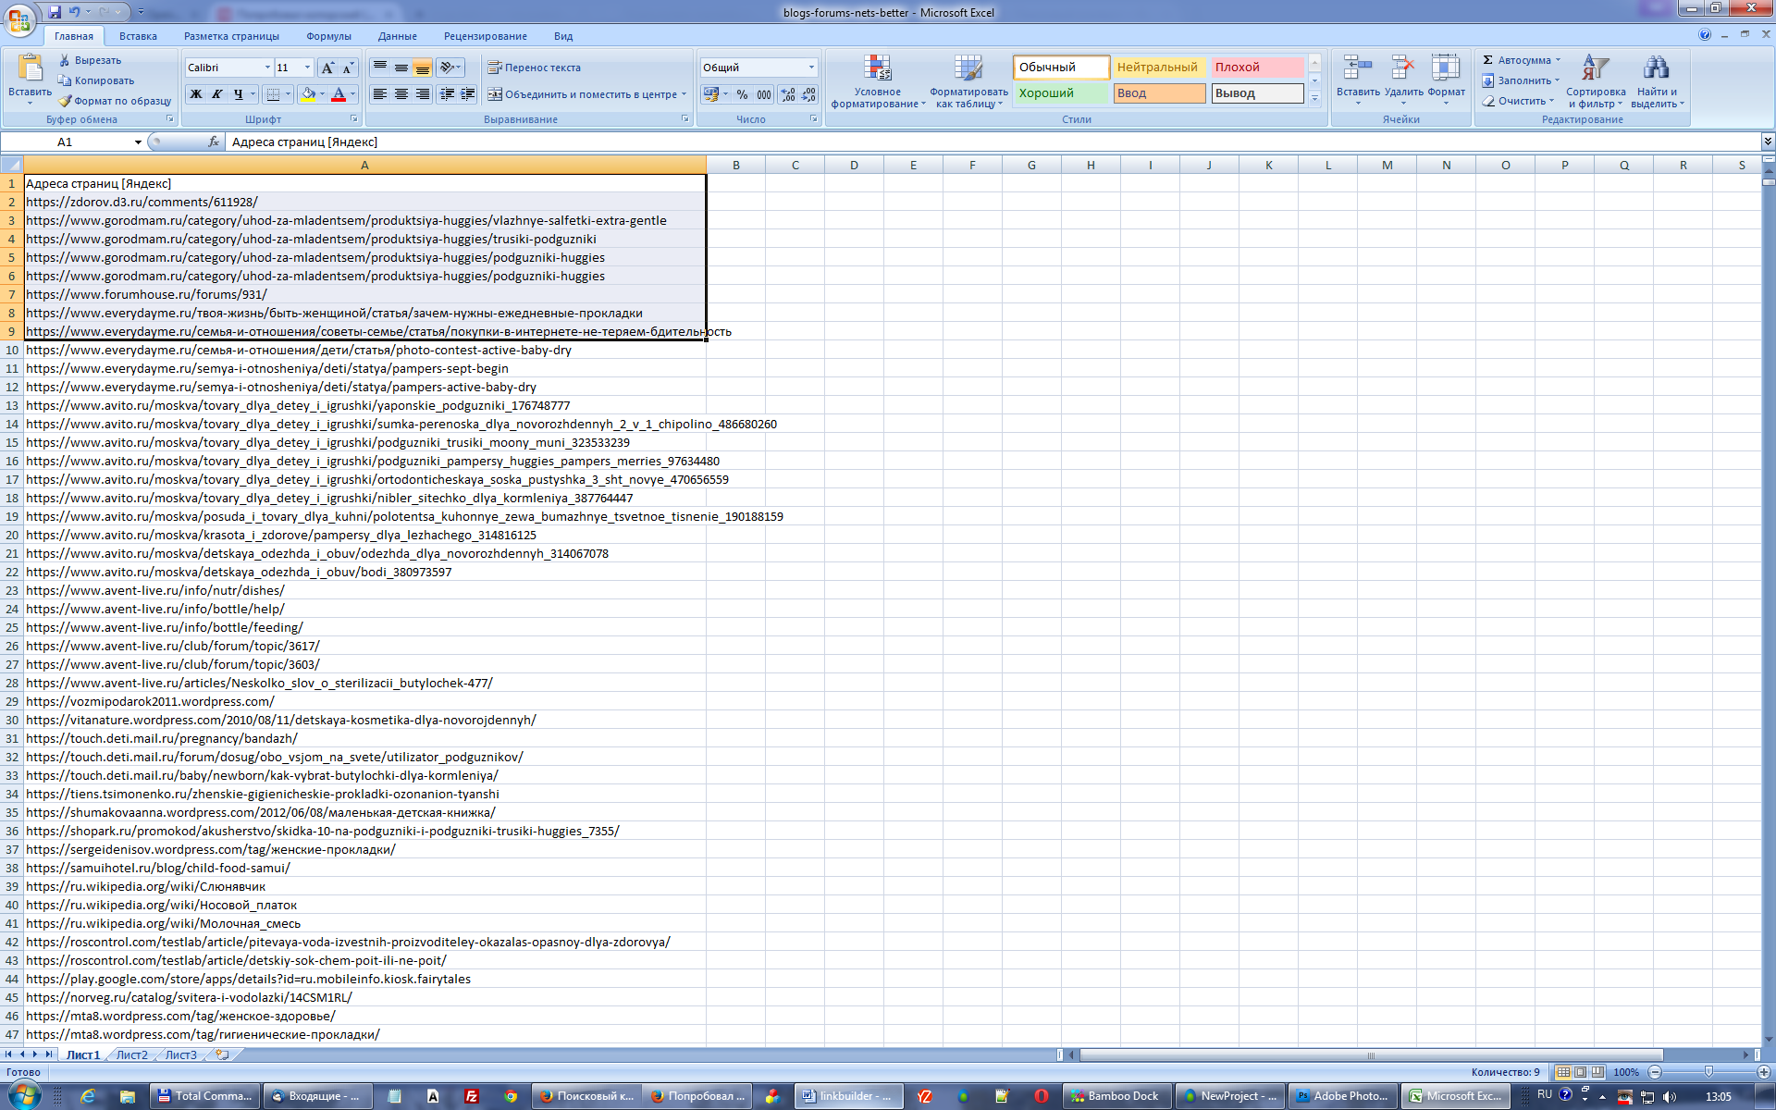Image resolution: width=1776 pixels, height=1110 pixels.
Task: Open Conditional Formatting (Условное форматирование)
Action: 878,81
